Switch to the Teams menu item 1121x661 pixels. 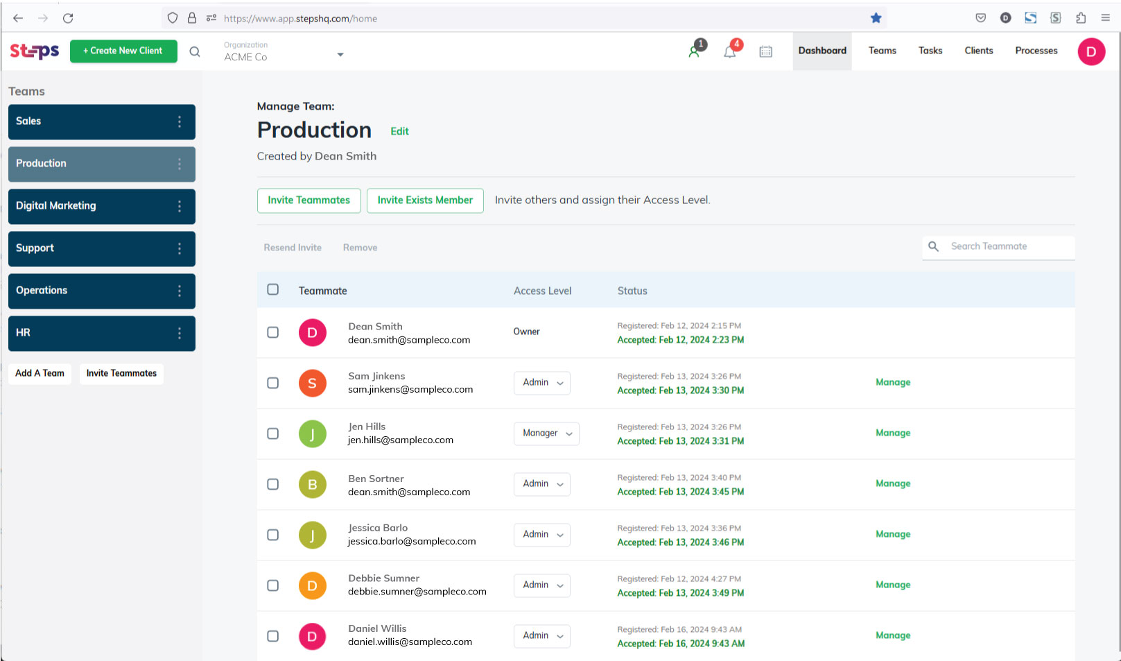(882, 50)
